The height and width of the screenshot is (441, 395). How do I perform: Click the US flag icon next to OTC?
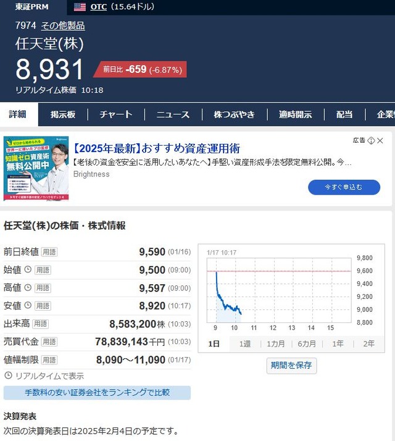tap(80, 7)
